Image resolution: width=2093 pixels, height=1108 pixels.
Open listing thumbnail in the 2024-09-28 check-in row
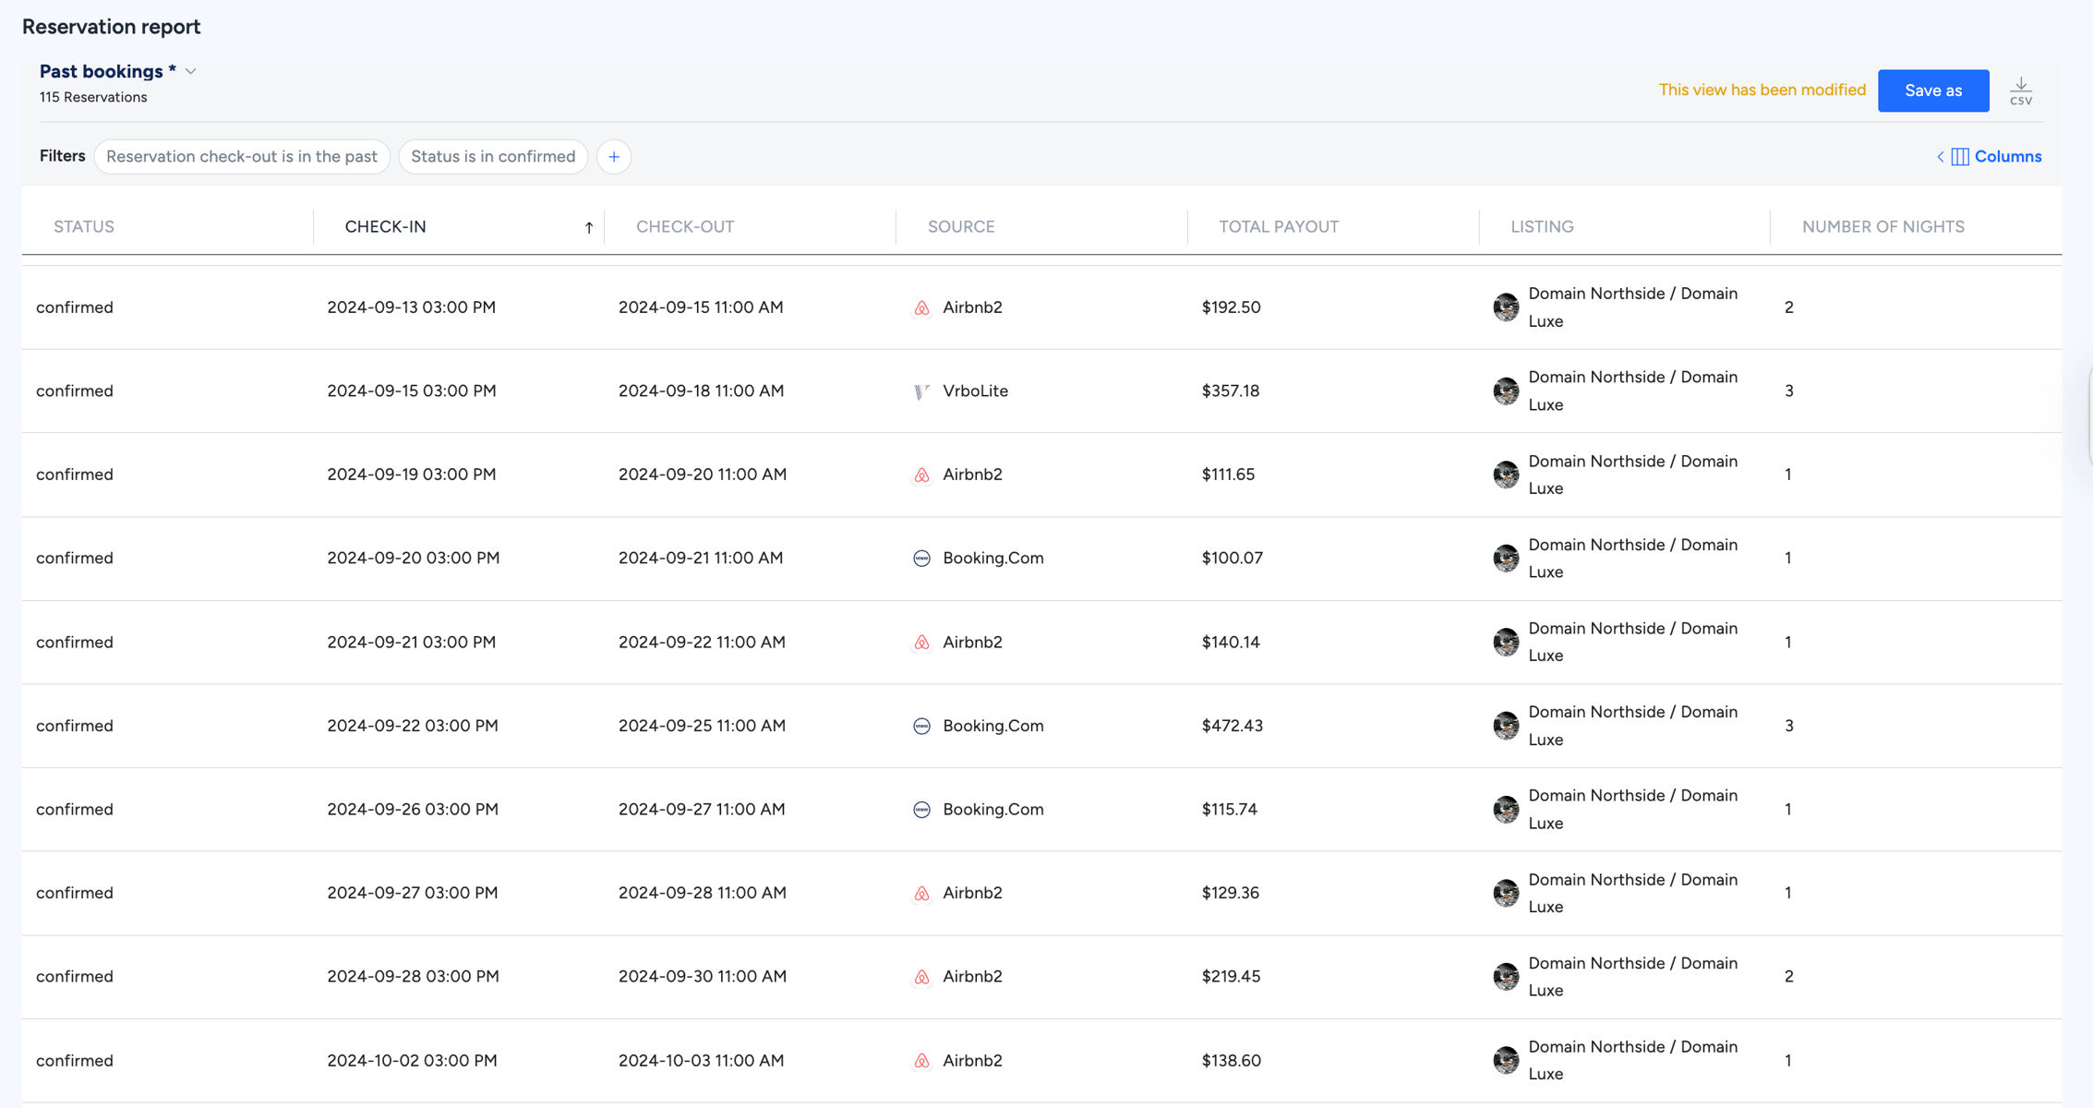[1506, 977]
